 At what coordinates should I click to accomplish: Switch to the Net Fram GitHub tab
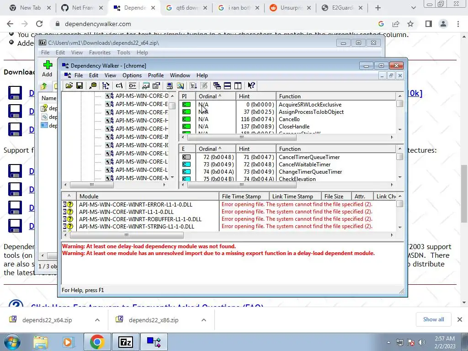tap(82, 8)
